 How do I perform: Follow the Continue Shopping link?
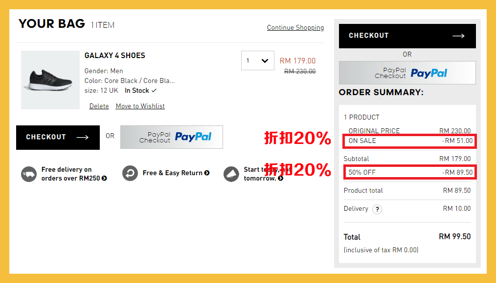295,28
